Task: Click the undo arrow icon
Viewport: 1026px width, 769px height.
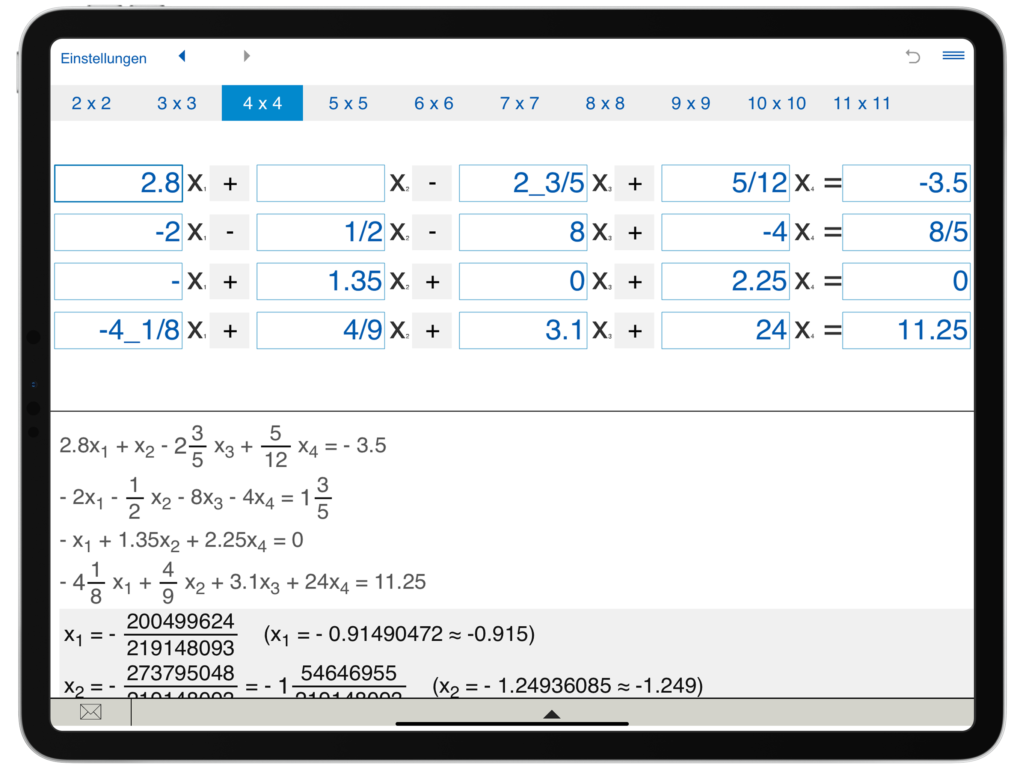Action: coord(913,57)
